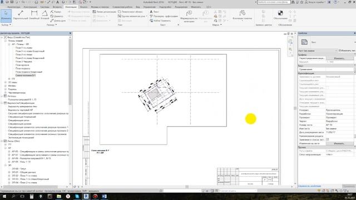
Task: Select the Text tool in ribbon
Action: (154, 12)
